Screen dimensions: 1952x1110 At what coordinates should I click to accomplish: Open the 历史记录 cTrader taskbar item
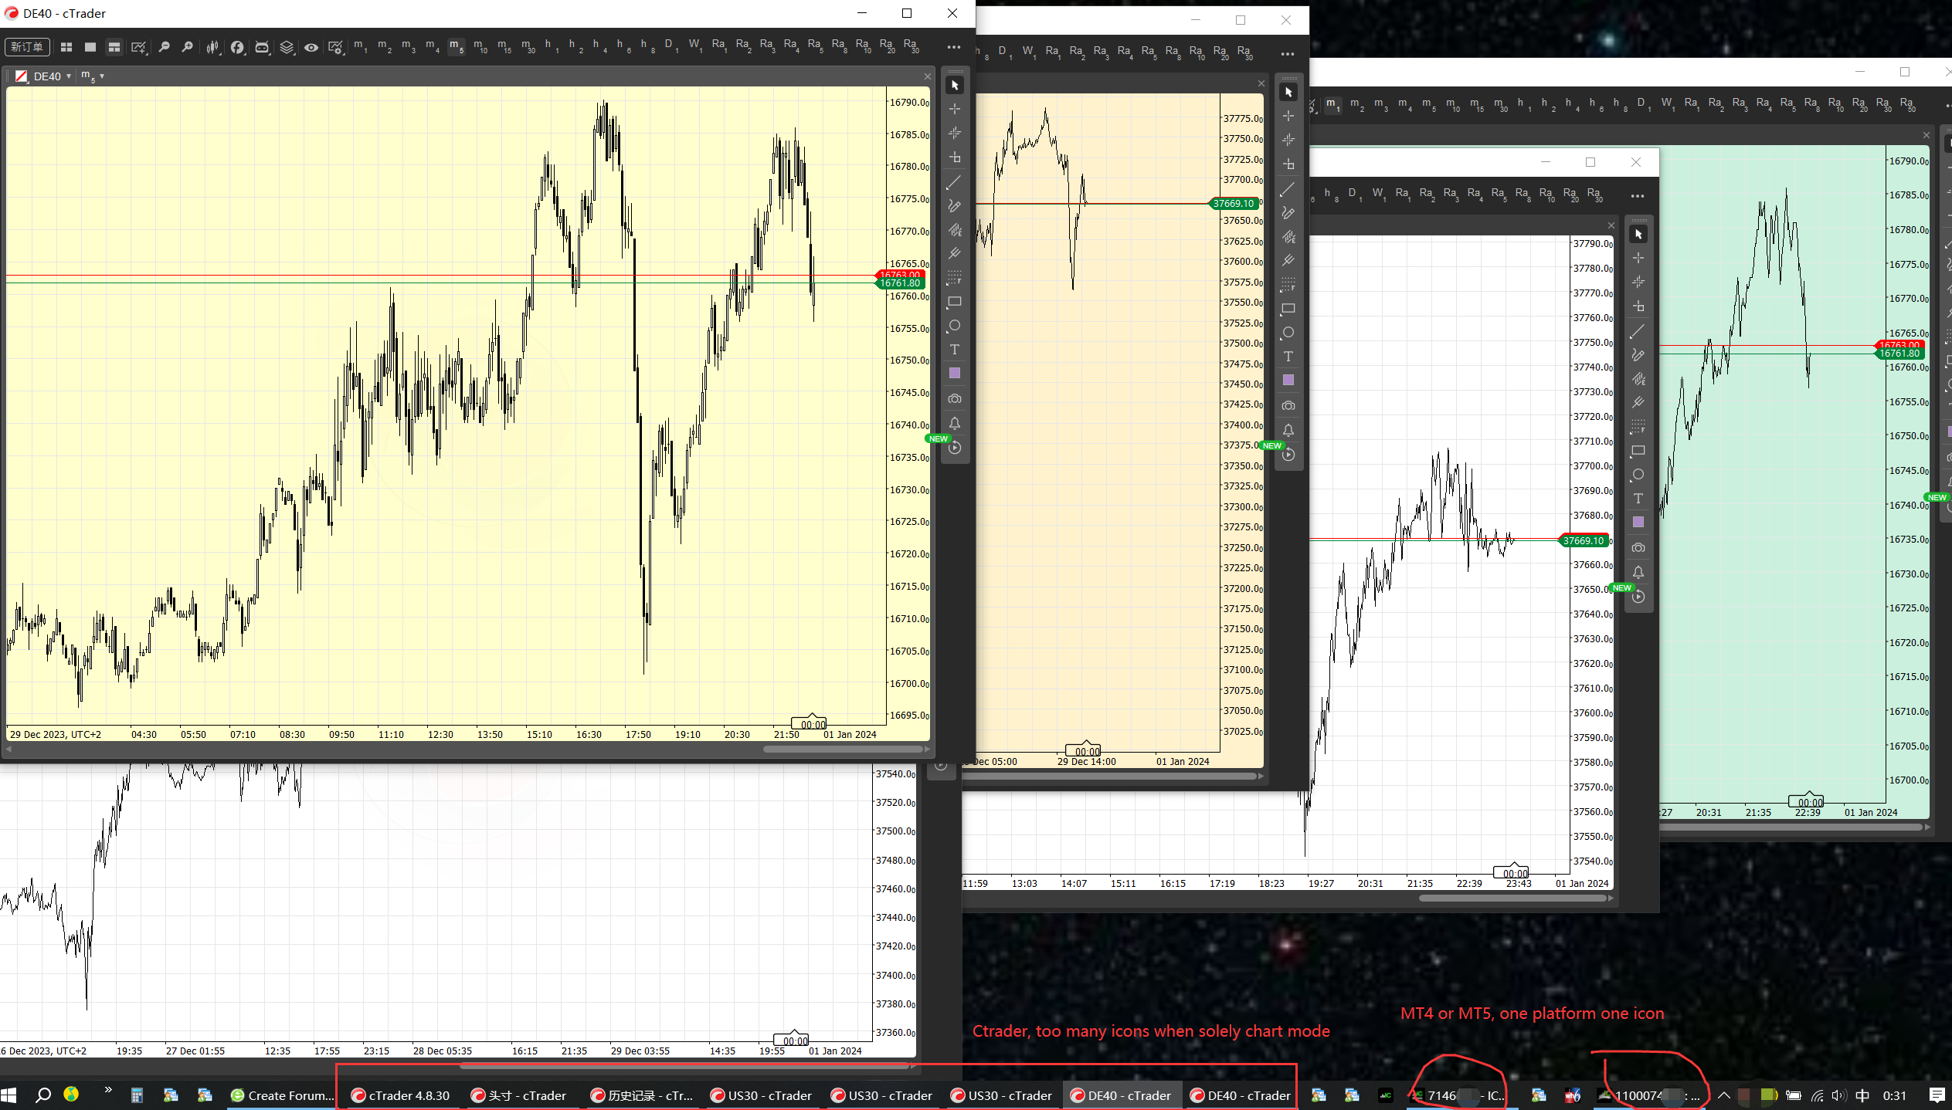tap(641, 1095)
